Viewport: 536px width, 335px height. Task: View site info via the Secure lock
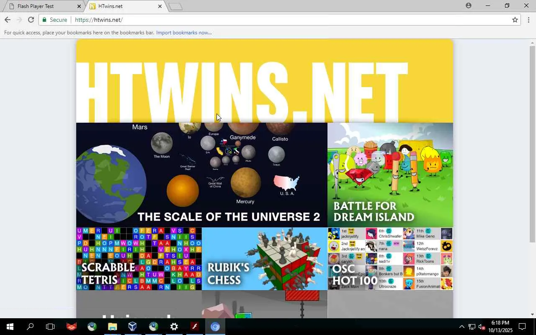[x=54, y=20]
